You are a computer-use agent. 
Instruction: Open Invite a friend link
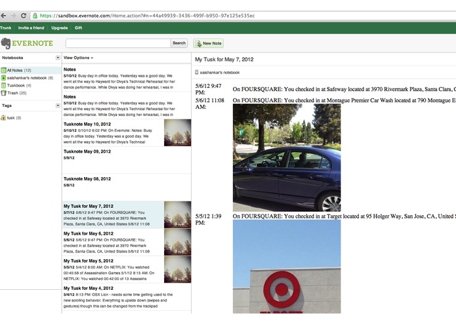[31, 28]
